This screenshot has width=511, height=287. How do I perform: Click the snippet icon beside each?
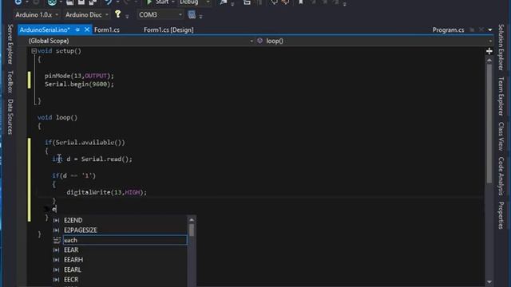(57, 240)
